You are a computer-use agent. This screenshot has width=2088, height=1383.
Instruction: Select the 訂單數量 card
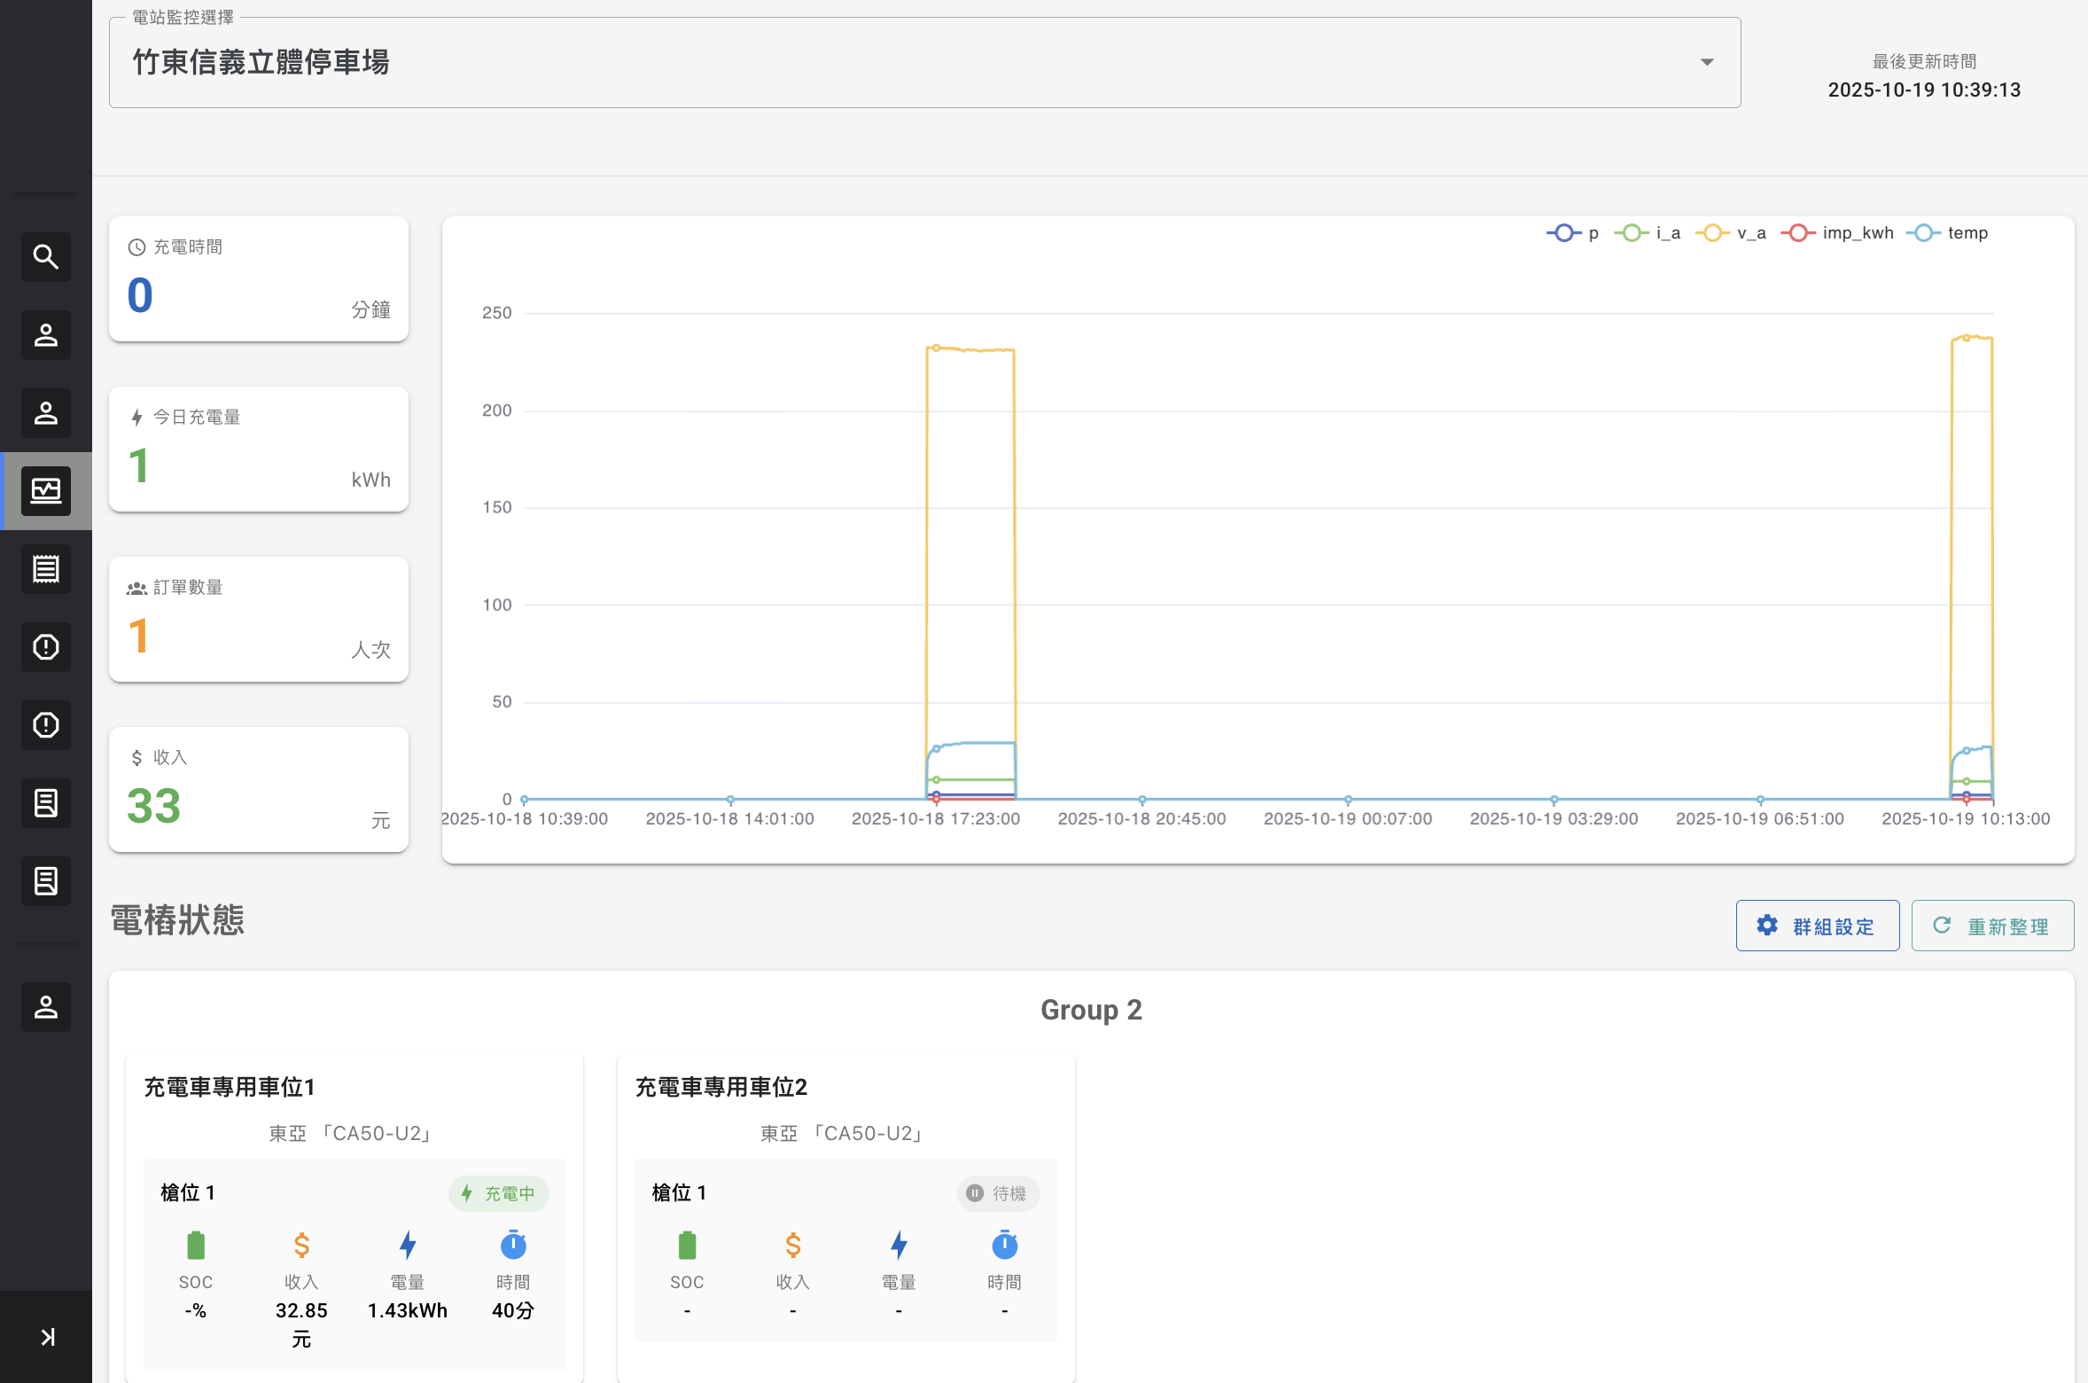click(x=259, y=619)
